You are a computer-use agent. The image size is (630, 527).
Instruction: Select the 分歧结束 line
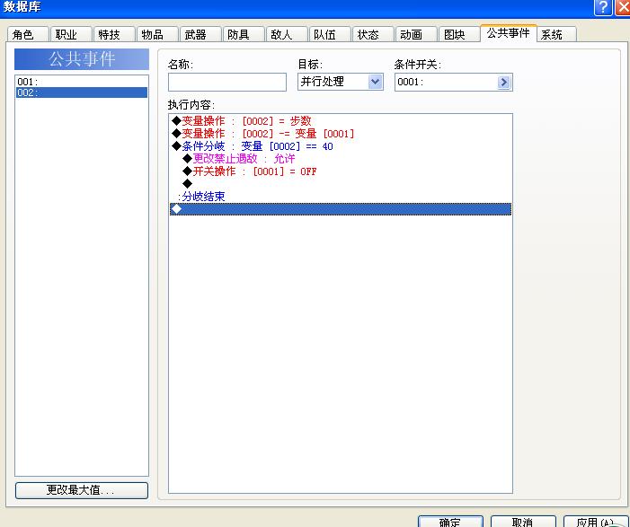(x=341, y=197)
